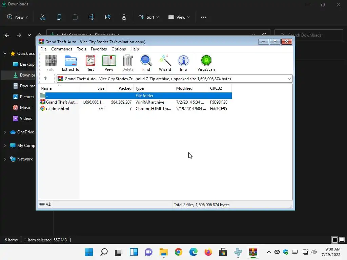Start VirusScan on the archive
This screenshot has height=260, width=347.
click(206, 63)
